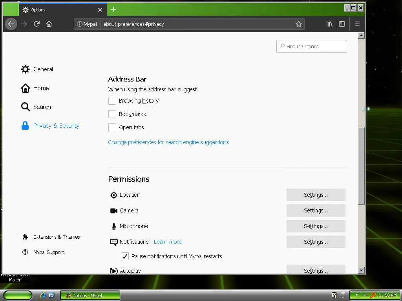This screenshot has height=301, width=402.
Task: Click the forward navigation arrow
Action: (24, 24)
